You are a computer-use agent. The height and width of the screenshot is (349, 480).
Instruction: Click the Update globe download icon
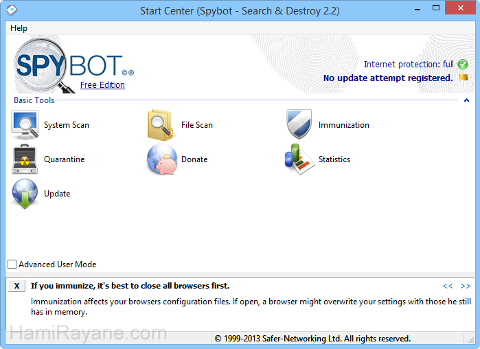pyautogui.click(x=25, y=194)
